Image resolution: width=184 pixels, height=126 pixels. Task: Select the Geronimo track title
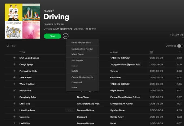(24, 117)
